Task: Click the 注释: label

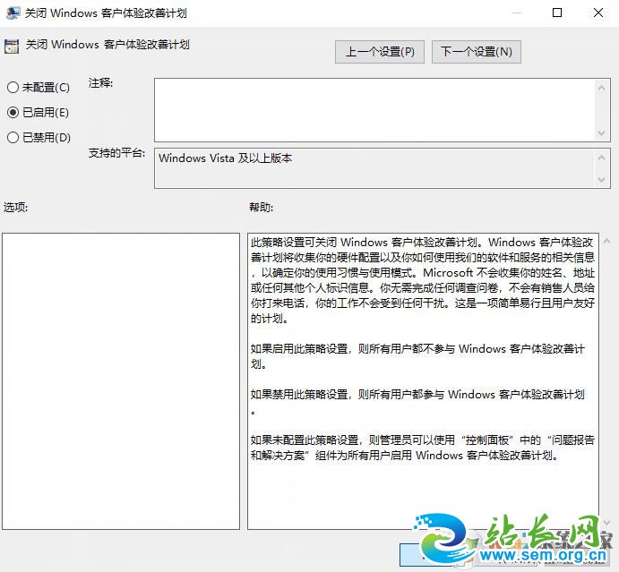Action: click(x=100, y=83)
